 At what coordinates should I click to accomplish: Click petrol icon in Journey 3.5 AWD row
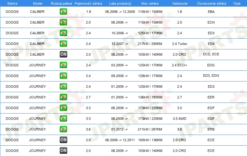click(x=63, y=118)
